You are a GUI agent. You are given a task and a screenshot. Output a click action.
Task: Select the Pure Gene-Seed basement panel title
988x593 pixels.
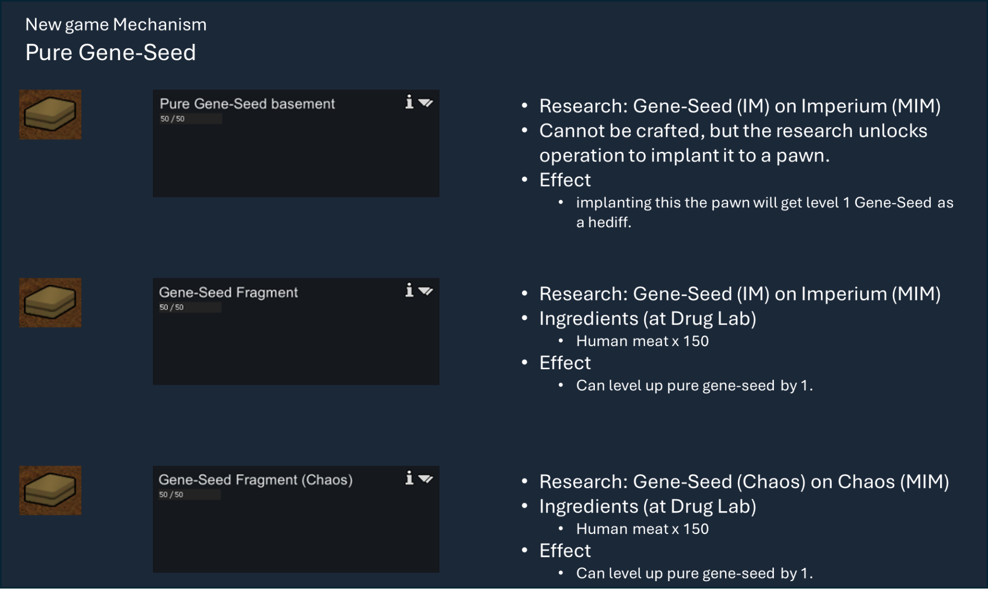pyautogui.click(x=247, y=104)
